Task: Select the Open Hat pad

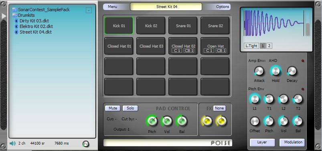Action: [x=215, y=46]
